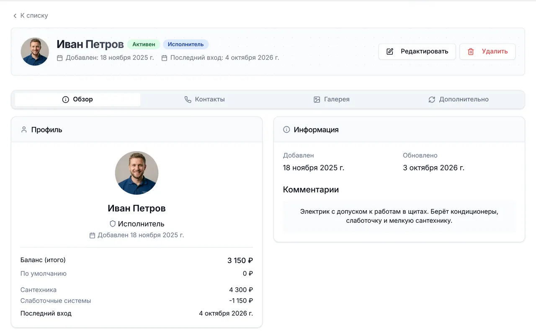
Task: Click the Комментарии heading
Action: tap(311, 190)
